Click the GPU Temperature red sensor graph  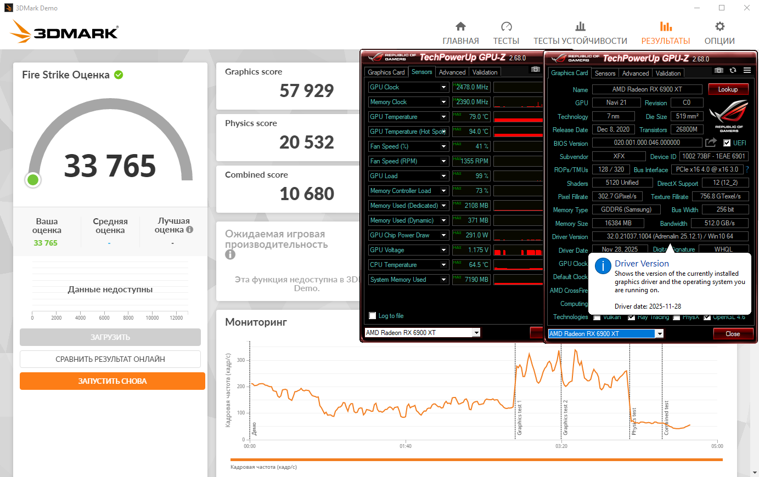518,117
